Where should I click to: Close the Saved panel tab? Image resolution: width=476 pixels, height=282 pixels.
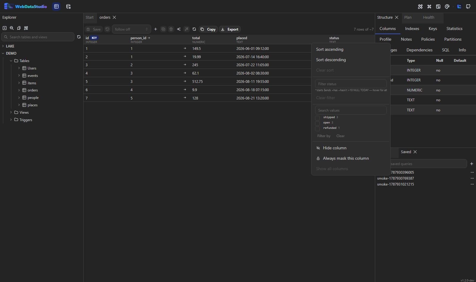tap(415, 152)
